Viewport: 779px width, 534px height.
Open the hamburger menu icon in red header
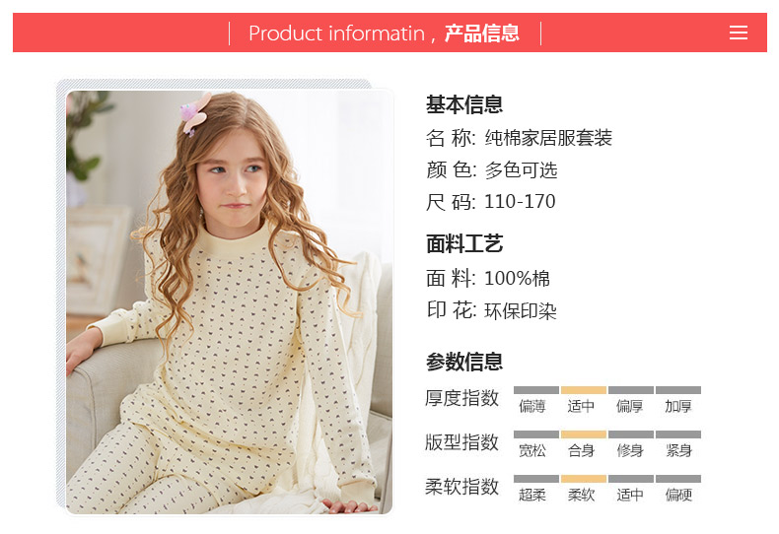(x=739, y=33)
